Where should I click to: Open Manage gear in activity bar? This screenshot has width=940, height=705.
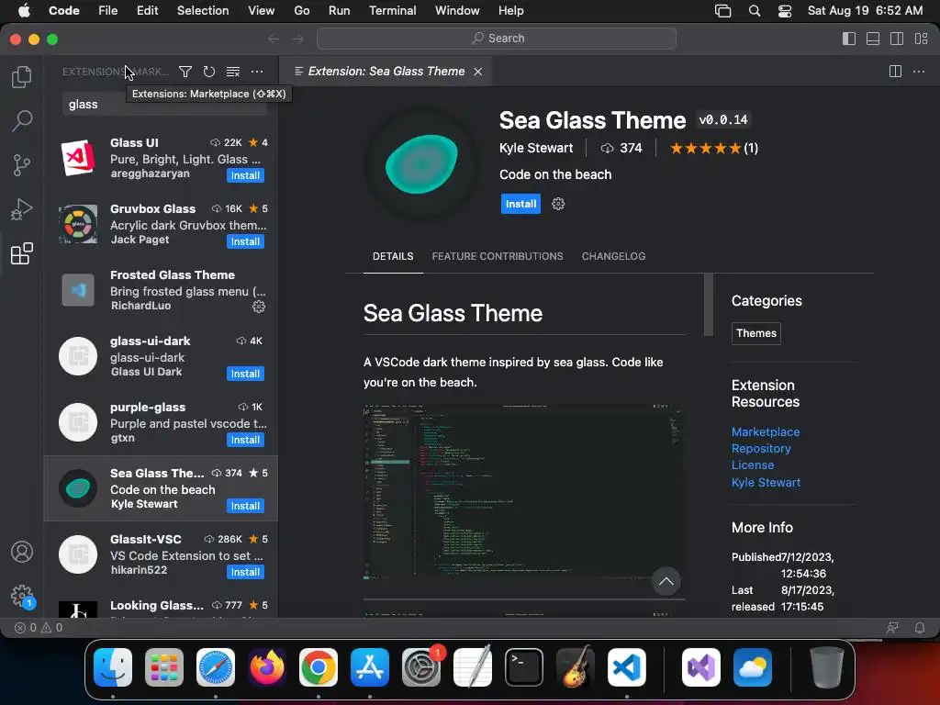[x=22, y=596]
